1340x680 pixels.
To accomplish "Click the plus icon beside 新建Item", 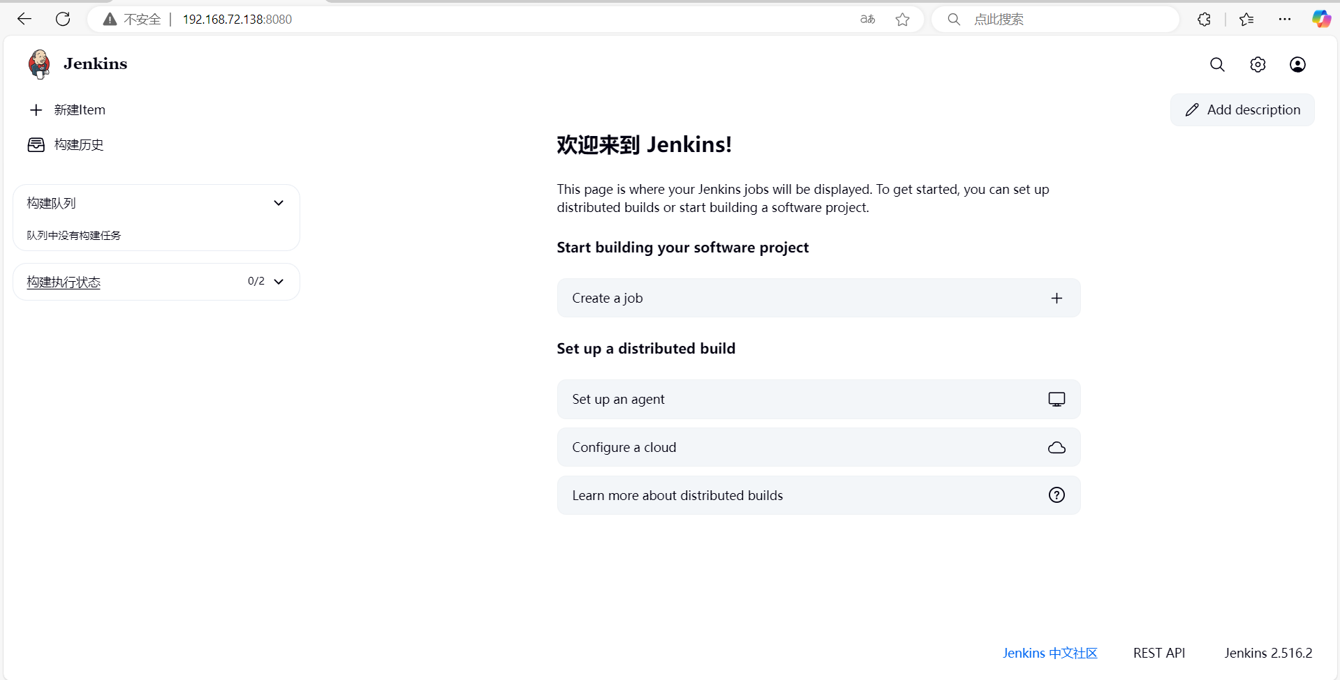I will (x=36, y=110).
